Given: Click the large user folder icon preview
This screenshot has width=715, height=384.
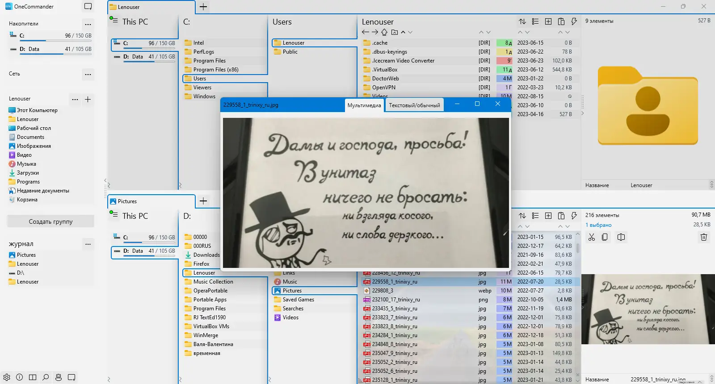Looking at the screenshot, I should (648, 105).
